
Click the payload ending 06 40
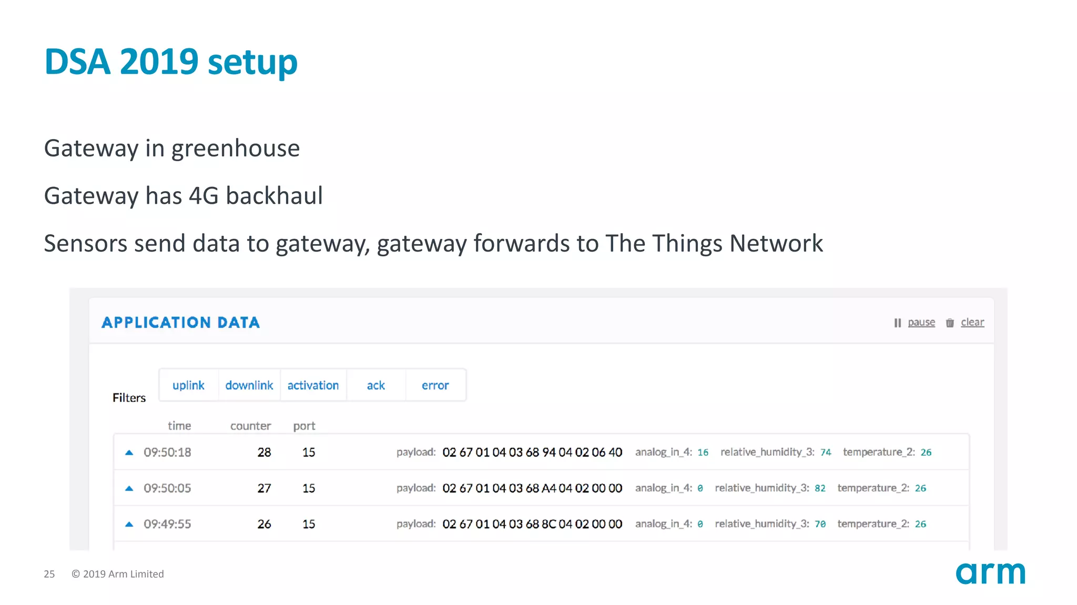[x=532, y=452]
